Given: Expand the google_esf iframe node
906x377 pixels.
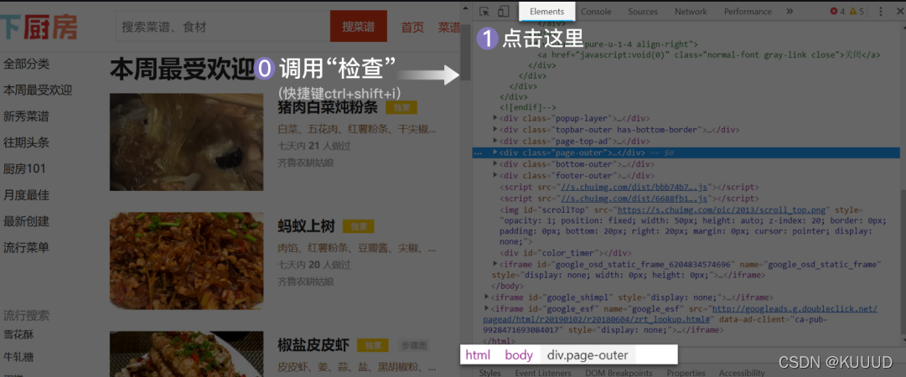Looking at the screenshot, I should click(487, 308).
